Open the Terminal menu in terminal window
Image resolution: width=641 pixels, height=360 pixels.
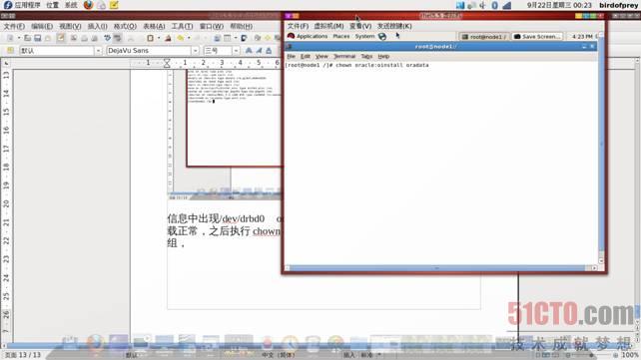[344, 56]
